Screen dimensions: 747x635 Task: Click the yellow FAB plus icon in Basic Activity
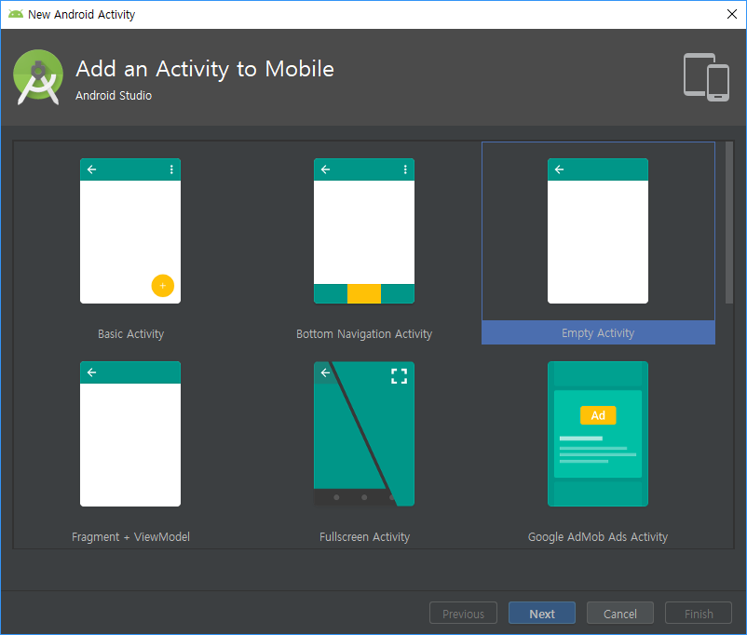162,285
